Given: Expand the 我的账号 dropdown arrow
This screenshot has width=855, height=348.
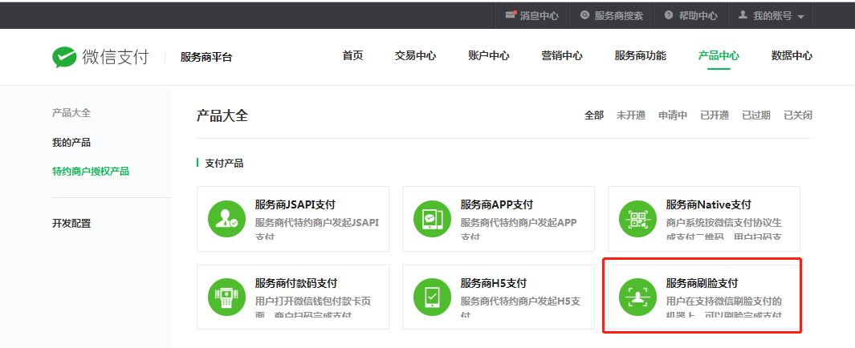Looking at the screenshot, I should [x=800, y=17].
